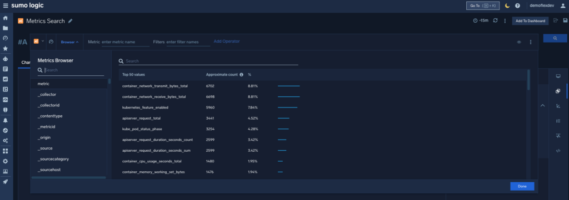Open Recents clock icon in sidebar

pos(6,38)
